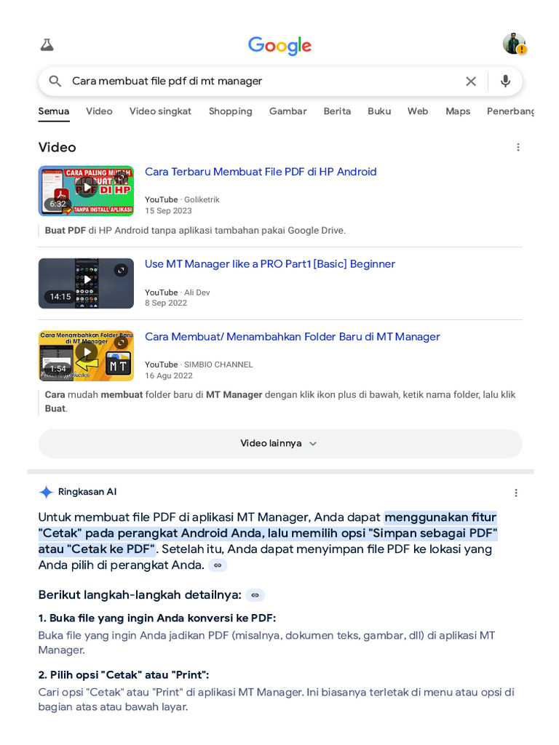This screenshot has height=745, width=559.
Task: Open Use MT Manager like a PRO link
Action: [270, 263]
